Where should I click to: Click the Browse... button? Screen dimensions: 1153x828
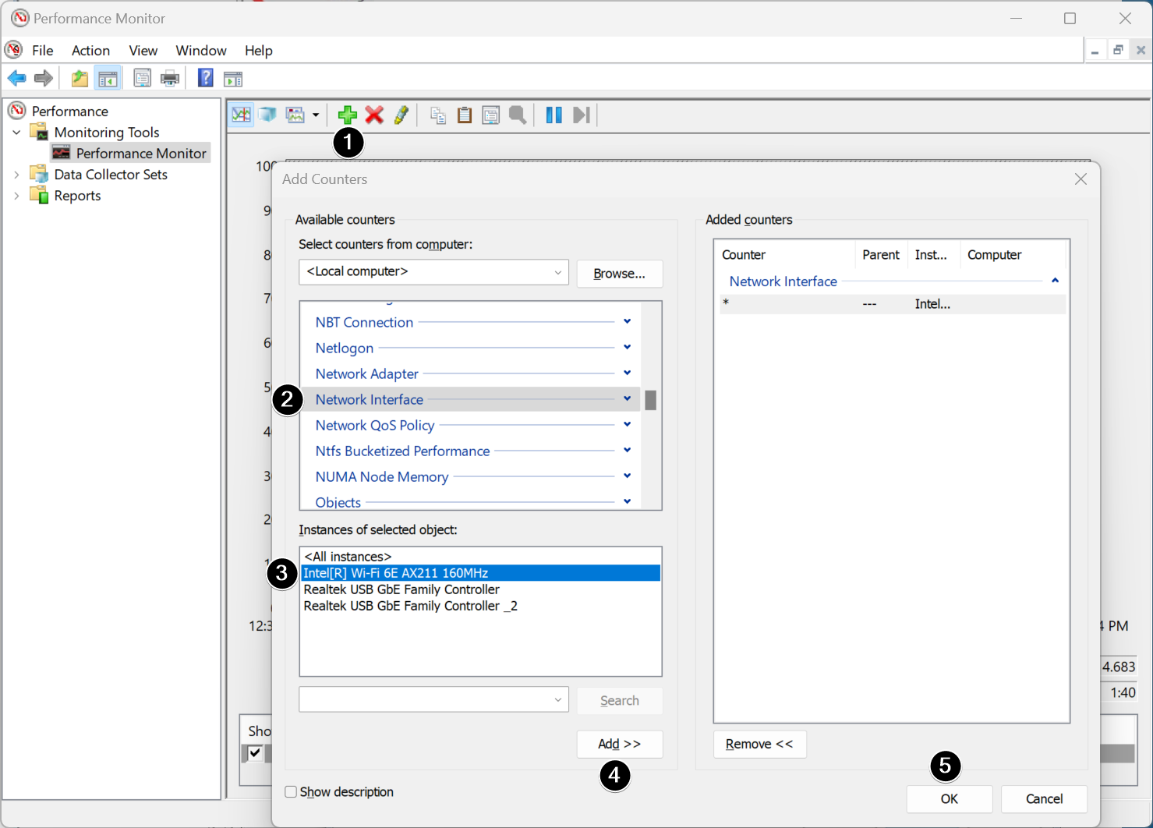[619, 274]
